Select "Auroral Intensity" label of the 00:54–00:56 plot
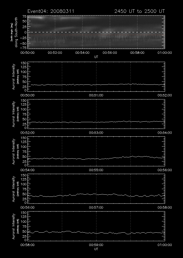Screen dimensions: 183x258 pos(13,151)
